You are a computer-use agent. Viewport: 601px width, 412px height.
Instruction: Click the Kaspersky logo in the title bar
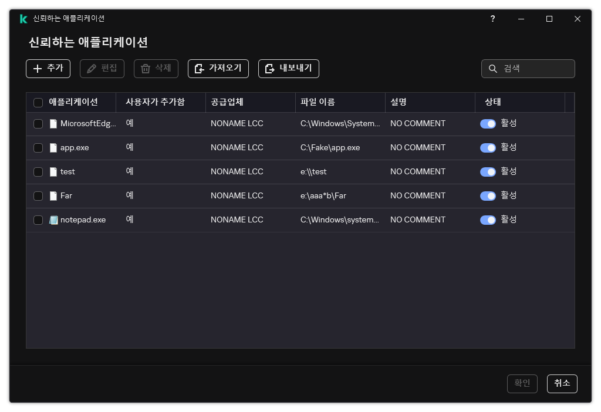[23, 18]
